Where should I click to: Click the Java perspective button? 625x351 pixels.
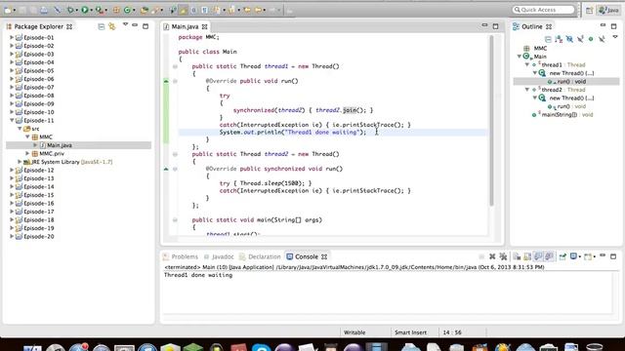click(608, 10)
